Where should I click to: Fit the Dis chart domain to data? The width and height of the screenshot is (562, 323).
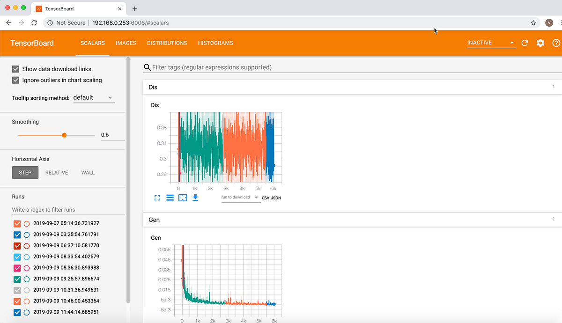click(x=183, y=198)
